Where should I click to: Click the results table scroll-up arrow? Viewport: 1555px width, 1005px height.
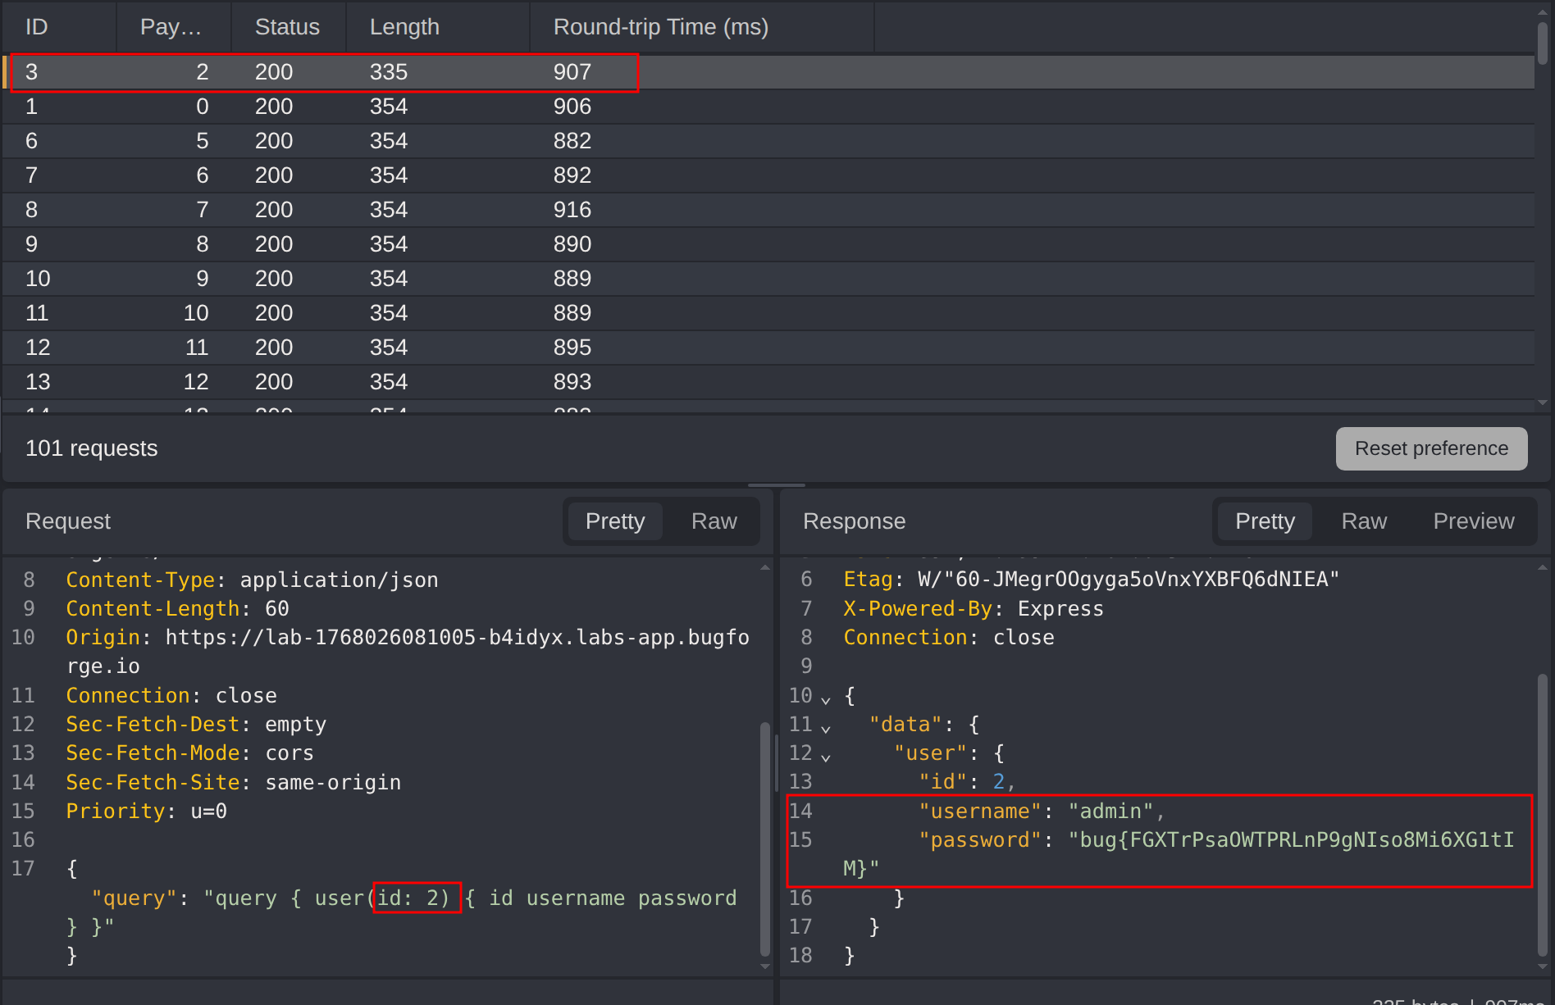pyautogui.click(x=1543, y=12)
